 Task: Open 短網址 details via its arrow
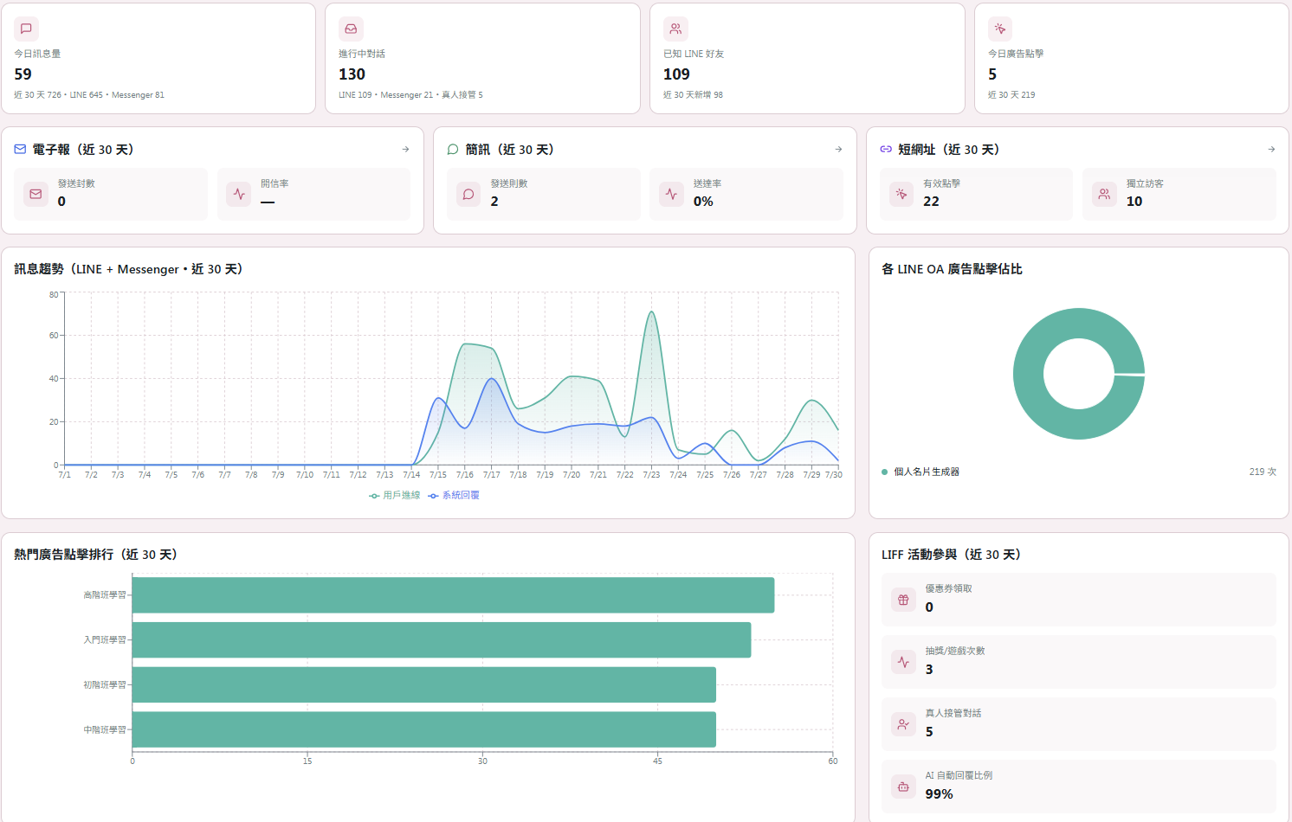point(1271,150)
